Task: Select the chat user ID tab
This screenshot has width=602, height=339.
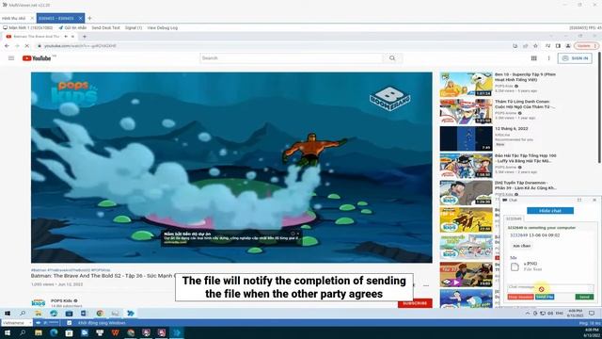Action: tap(514, 218)
